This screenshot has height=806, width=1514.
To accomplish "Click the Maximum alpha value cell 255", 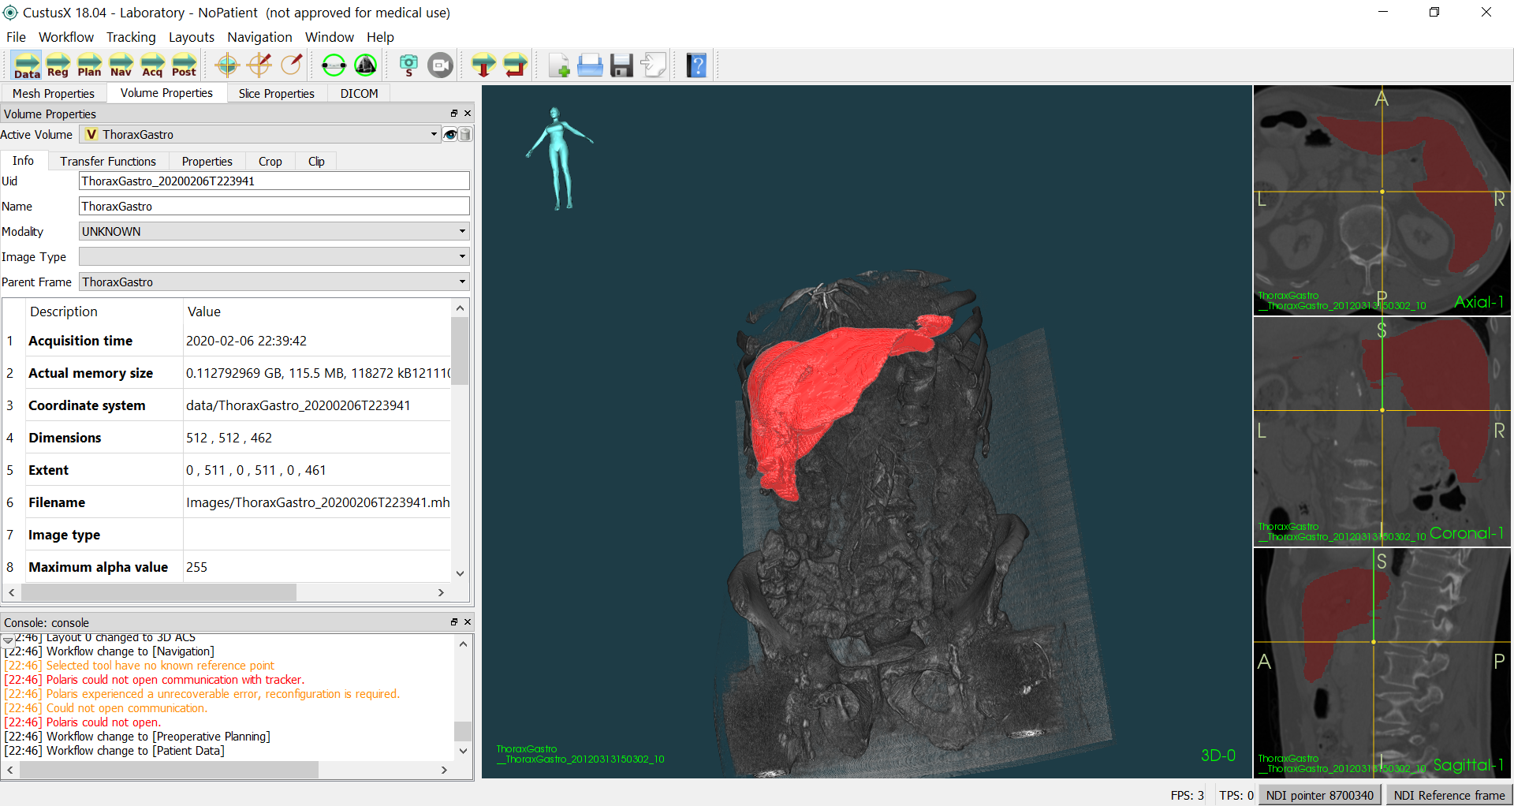I will pos(316,567).
